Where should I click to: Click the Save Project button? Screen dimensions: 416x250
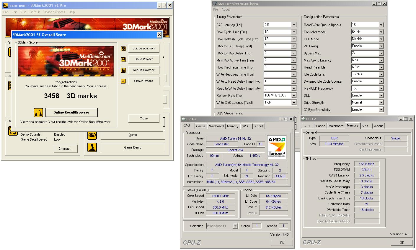144,59
